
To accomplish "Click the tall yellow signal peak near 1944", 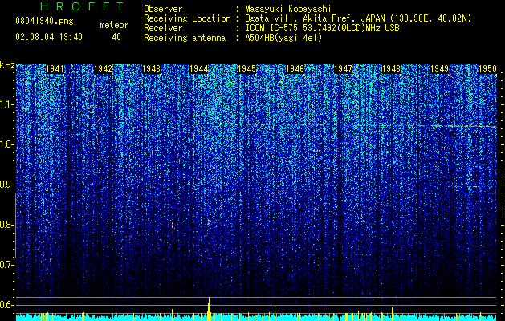I will click(209, 308).
